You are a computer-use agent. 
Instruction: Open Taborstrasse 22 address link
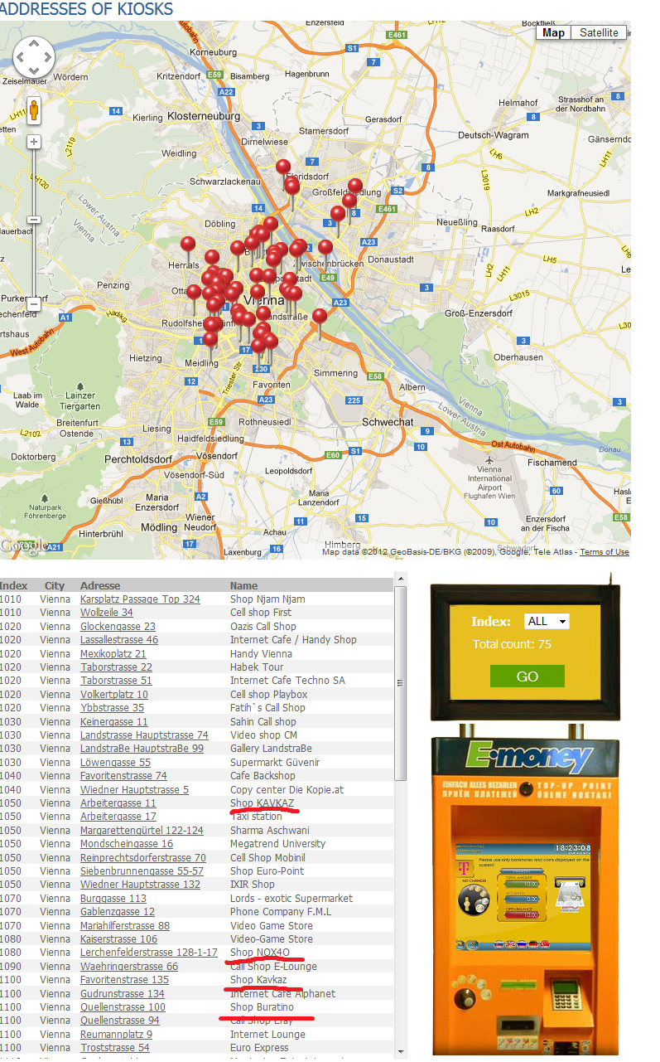(116, 667)
